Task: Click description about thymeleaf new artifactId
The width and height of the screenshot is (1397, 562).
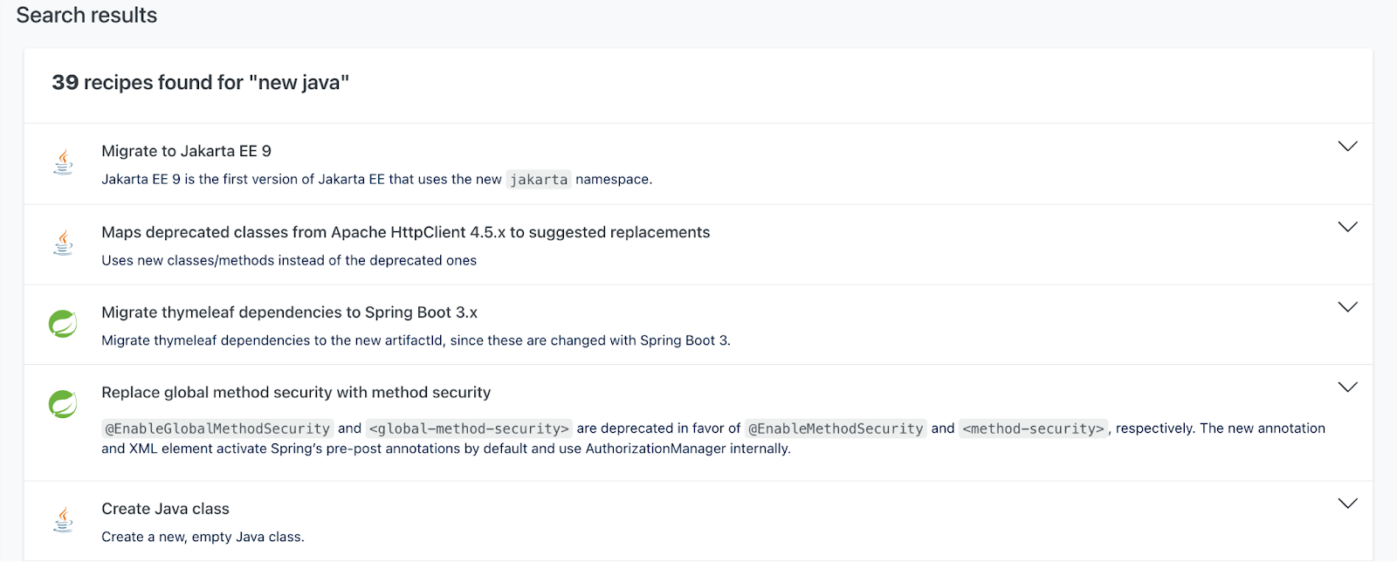Action: (416, 340)
